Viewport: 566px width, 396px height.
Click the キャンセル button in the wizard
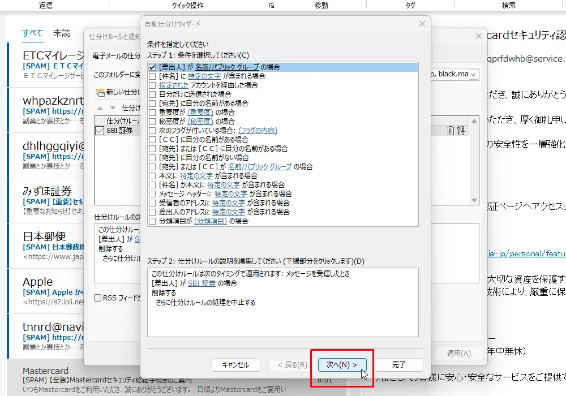tap(235, 365)
